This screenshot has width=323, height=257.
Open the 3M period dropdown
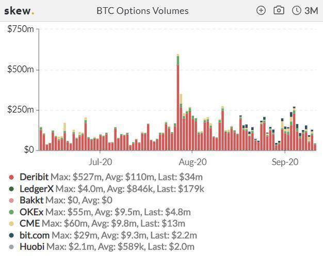click(x=311, y=10)
